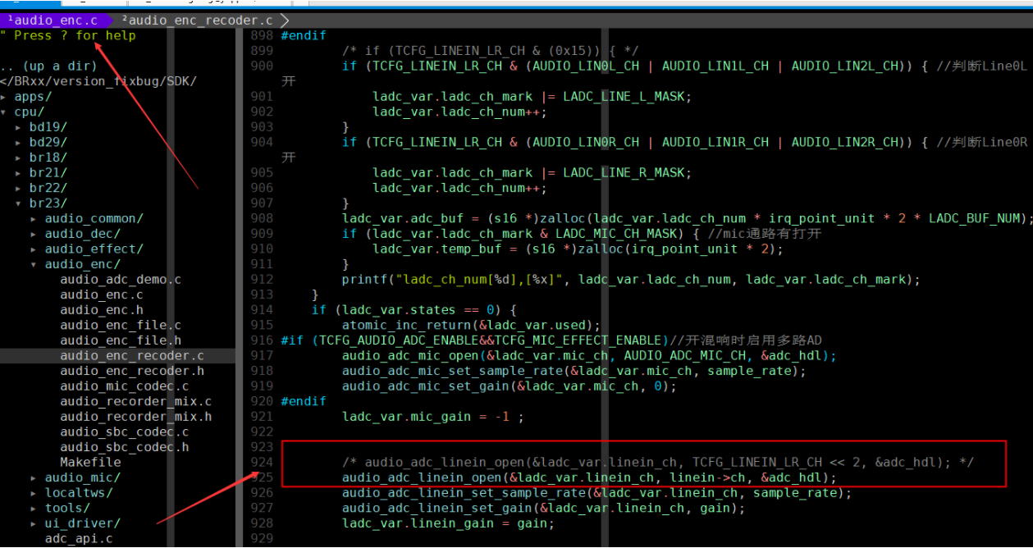Open audio_recorder_mix.c in the file tree
1033x548 pixels.
[x=136, y=401]
